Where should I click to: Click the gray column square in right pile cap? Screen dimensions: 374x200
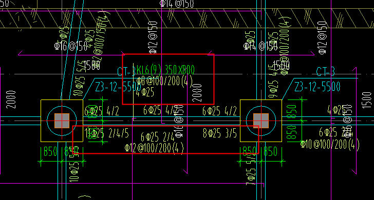point(261,121)
